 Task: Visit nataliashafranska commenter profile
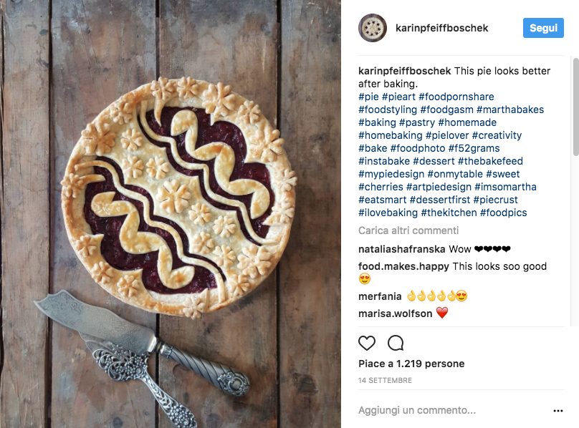point(402,249)
